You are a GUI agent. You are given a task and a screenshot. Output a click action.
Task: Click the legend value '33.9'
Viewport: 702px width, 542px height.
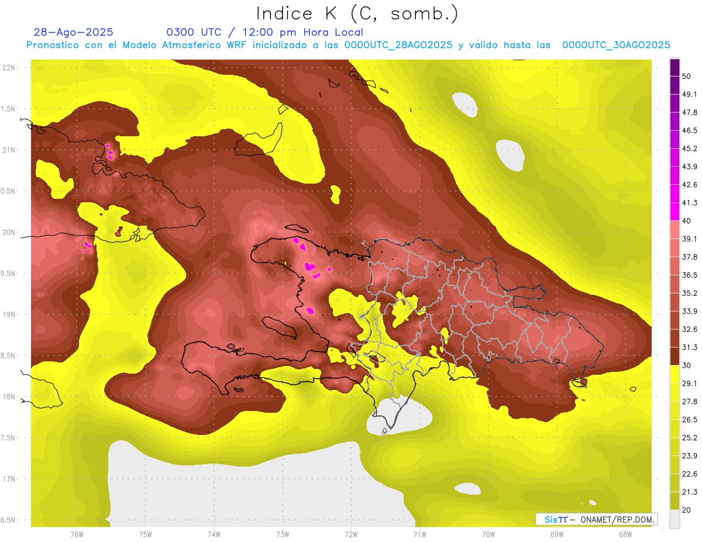[x=690, y=311]
